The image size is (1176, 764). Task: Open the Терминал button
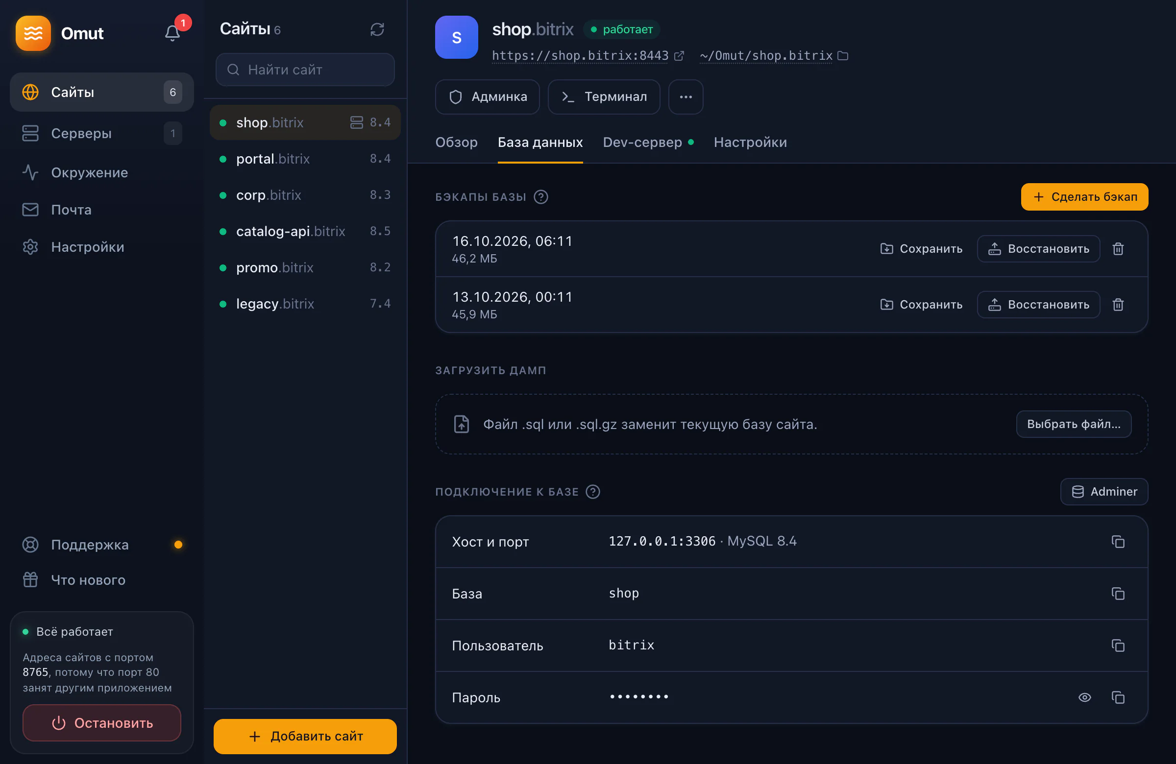click(604, 97)
